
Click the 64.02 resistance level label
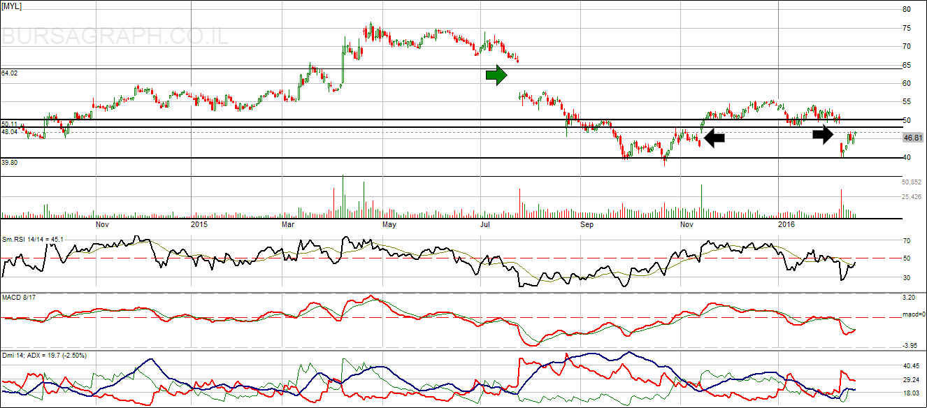10,73
